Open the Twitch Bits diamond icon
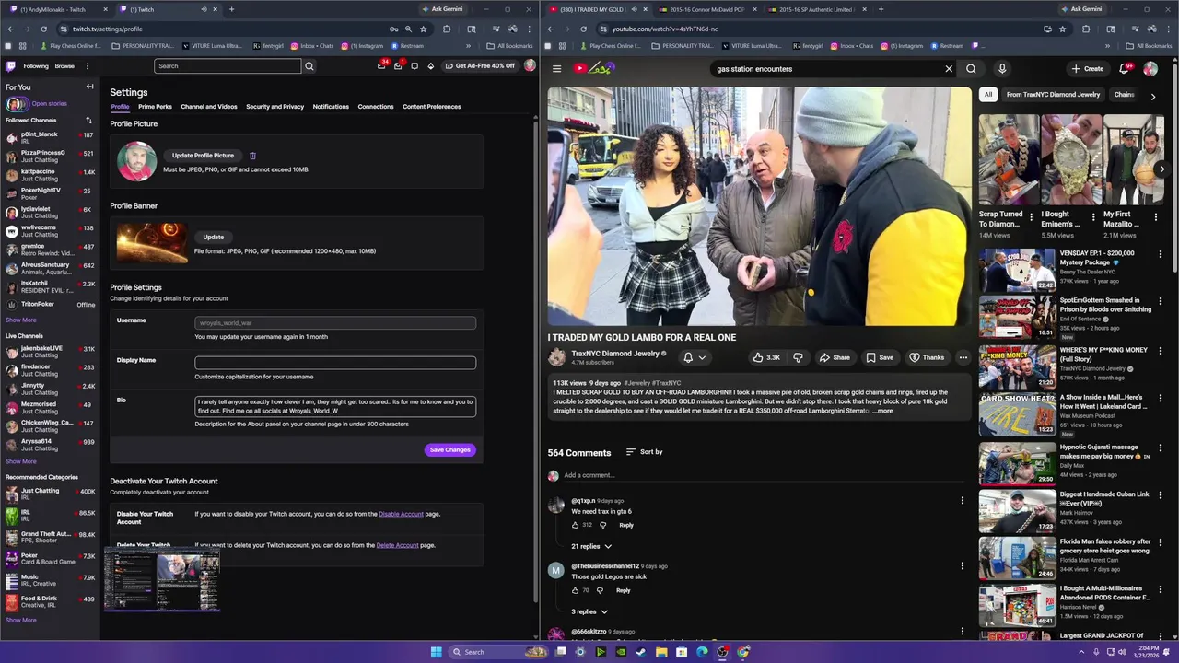The height and width of the screenshot is (663, 1179). [430, 66]
